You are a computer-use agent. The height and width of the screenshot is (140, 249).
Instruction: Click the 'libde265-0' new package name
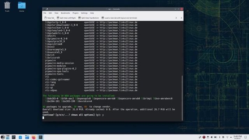pos(52,98)
